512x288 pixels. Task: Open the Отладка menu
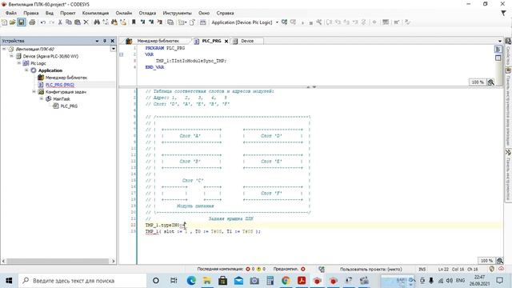pos(147,13)
